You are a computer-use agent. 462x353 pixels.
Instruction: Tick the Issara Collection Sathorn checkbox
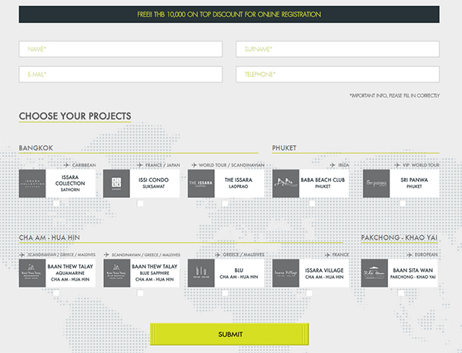(x=56, y=203)
